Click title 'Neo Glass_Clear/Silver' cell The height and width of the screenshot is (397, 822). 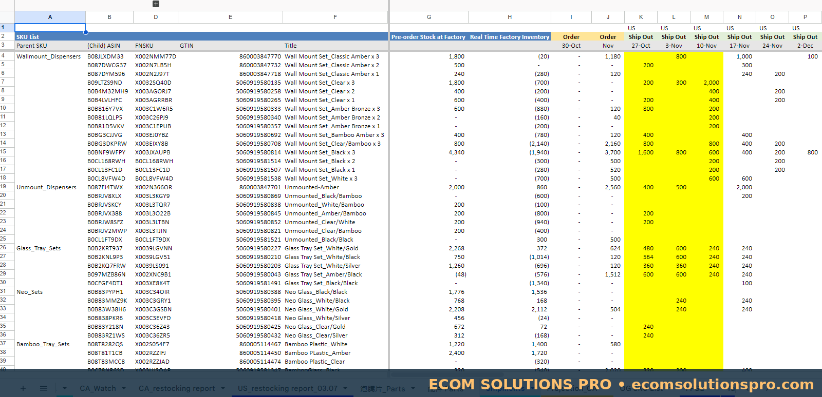click(x=335, y=335)
